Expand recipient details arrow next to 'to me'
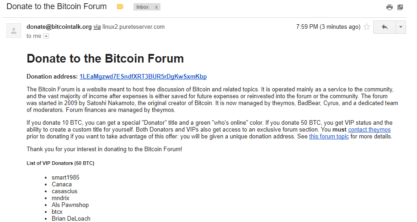This screenshot has width=417, height=222. tap(46, 36)
